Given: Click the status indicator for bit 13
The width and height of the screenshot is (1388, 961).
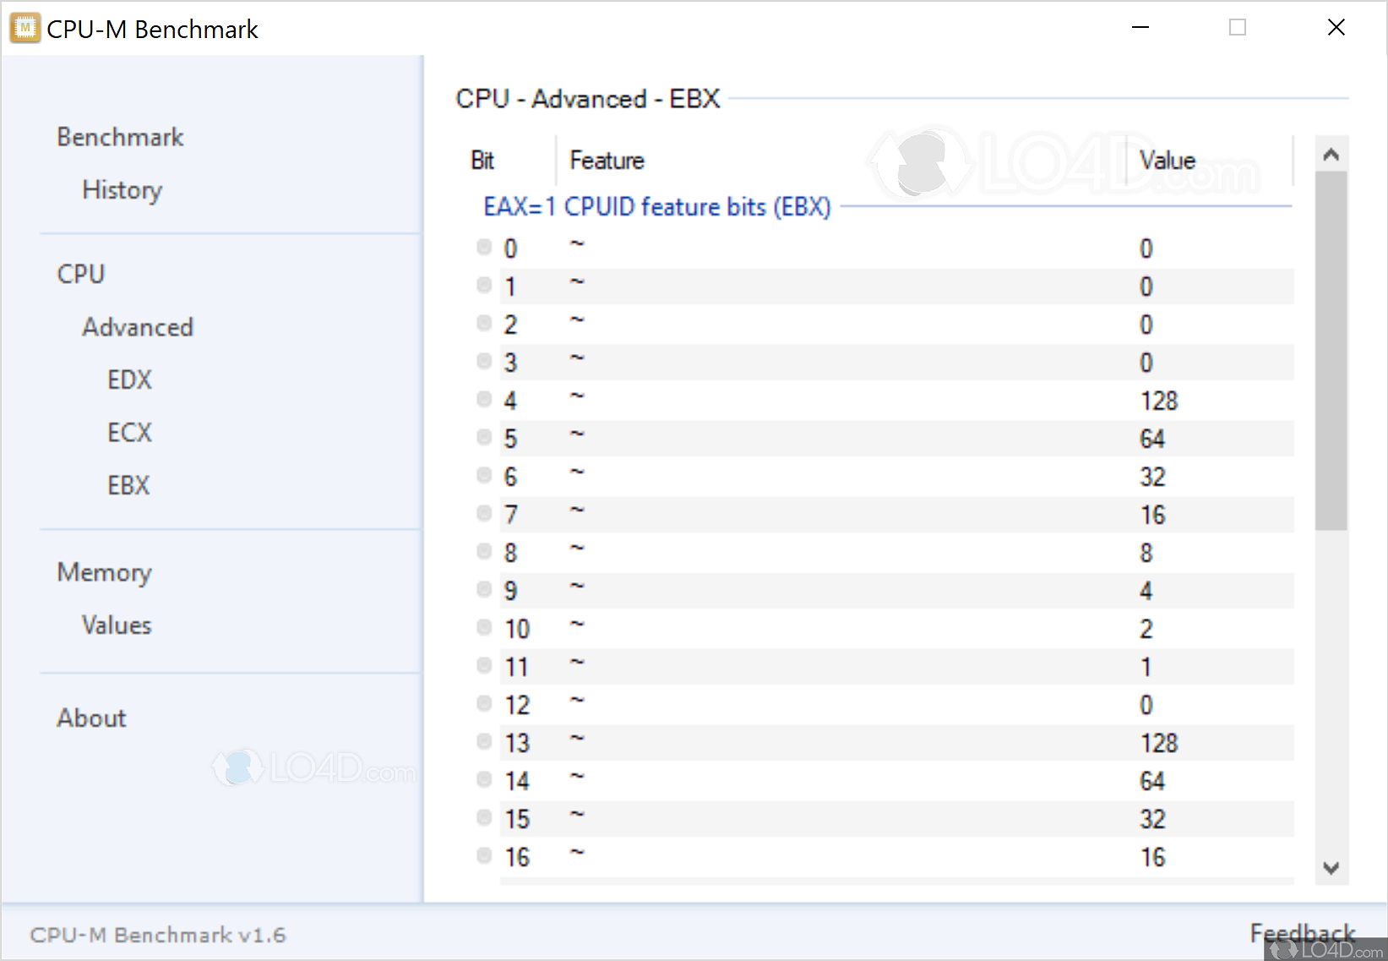Looking at the screenshot, I should [x=484, y=741].
